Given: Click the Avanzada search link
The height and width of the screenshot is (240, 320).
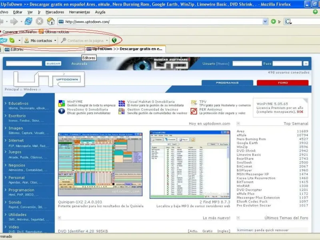Looking at the screenshot, I should click(x=79, y=64).
